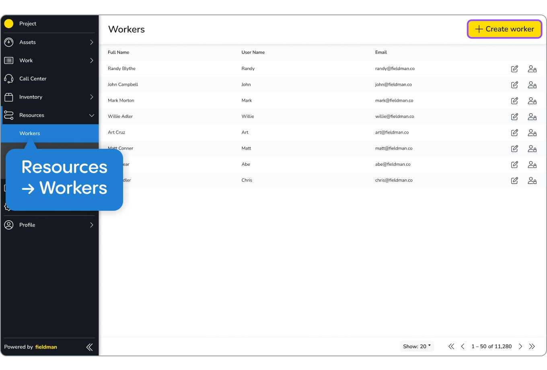The height and width of the screenshot is (370, 547).
Task: Go to previous page of workers
Action: 463,346
